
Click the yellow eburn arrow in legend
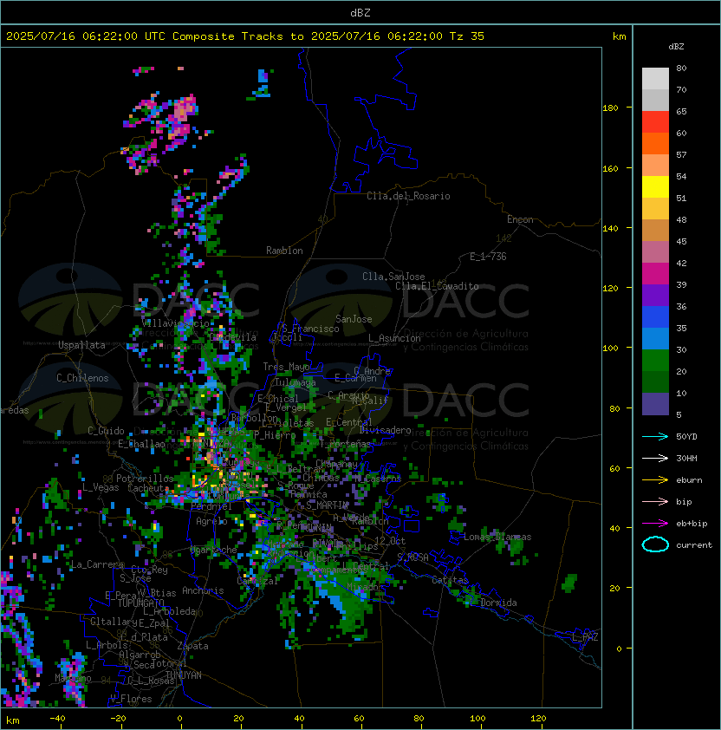(x=655, y=480)
